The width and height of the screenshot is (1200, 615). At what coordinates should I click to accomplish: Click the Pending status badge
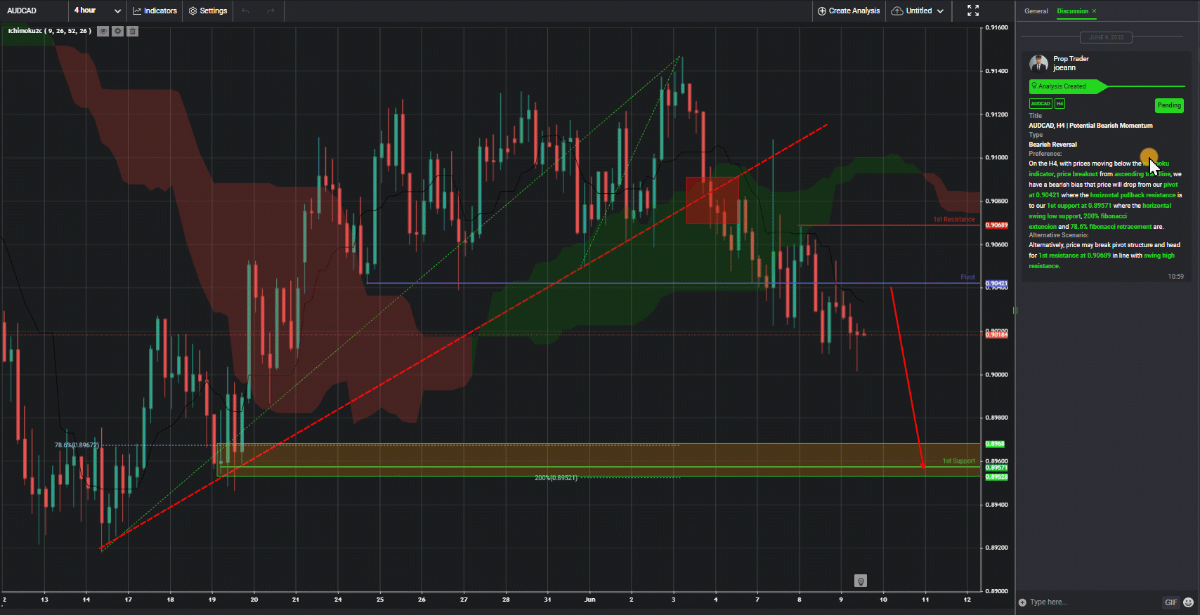(x=1169, y=105)
